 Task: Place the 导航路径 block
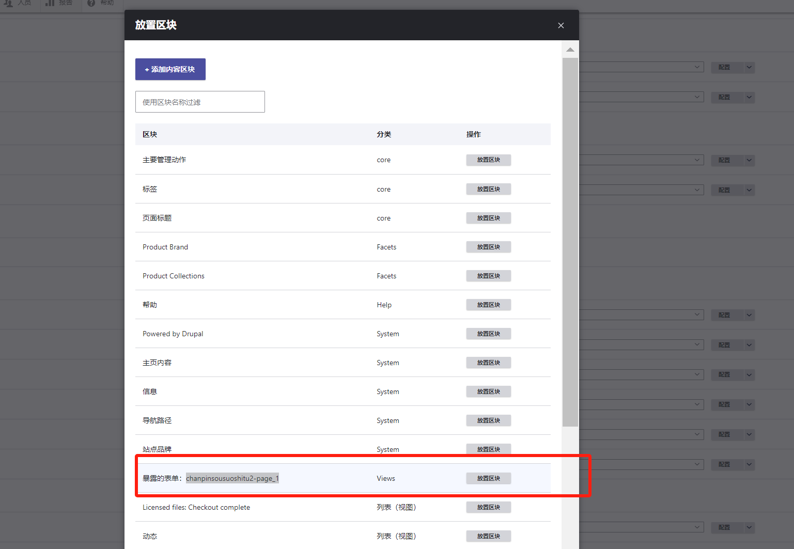489,420
